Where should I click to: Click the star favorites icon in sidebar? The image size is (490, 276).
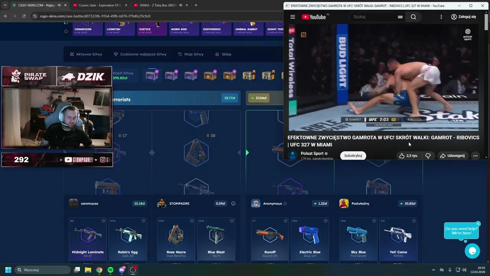click(66, 31)
